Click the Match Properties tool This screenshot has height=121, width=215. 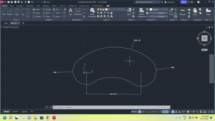tap(141, 12)
